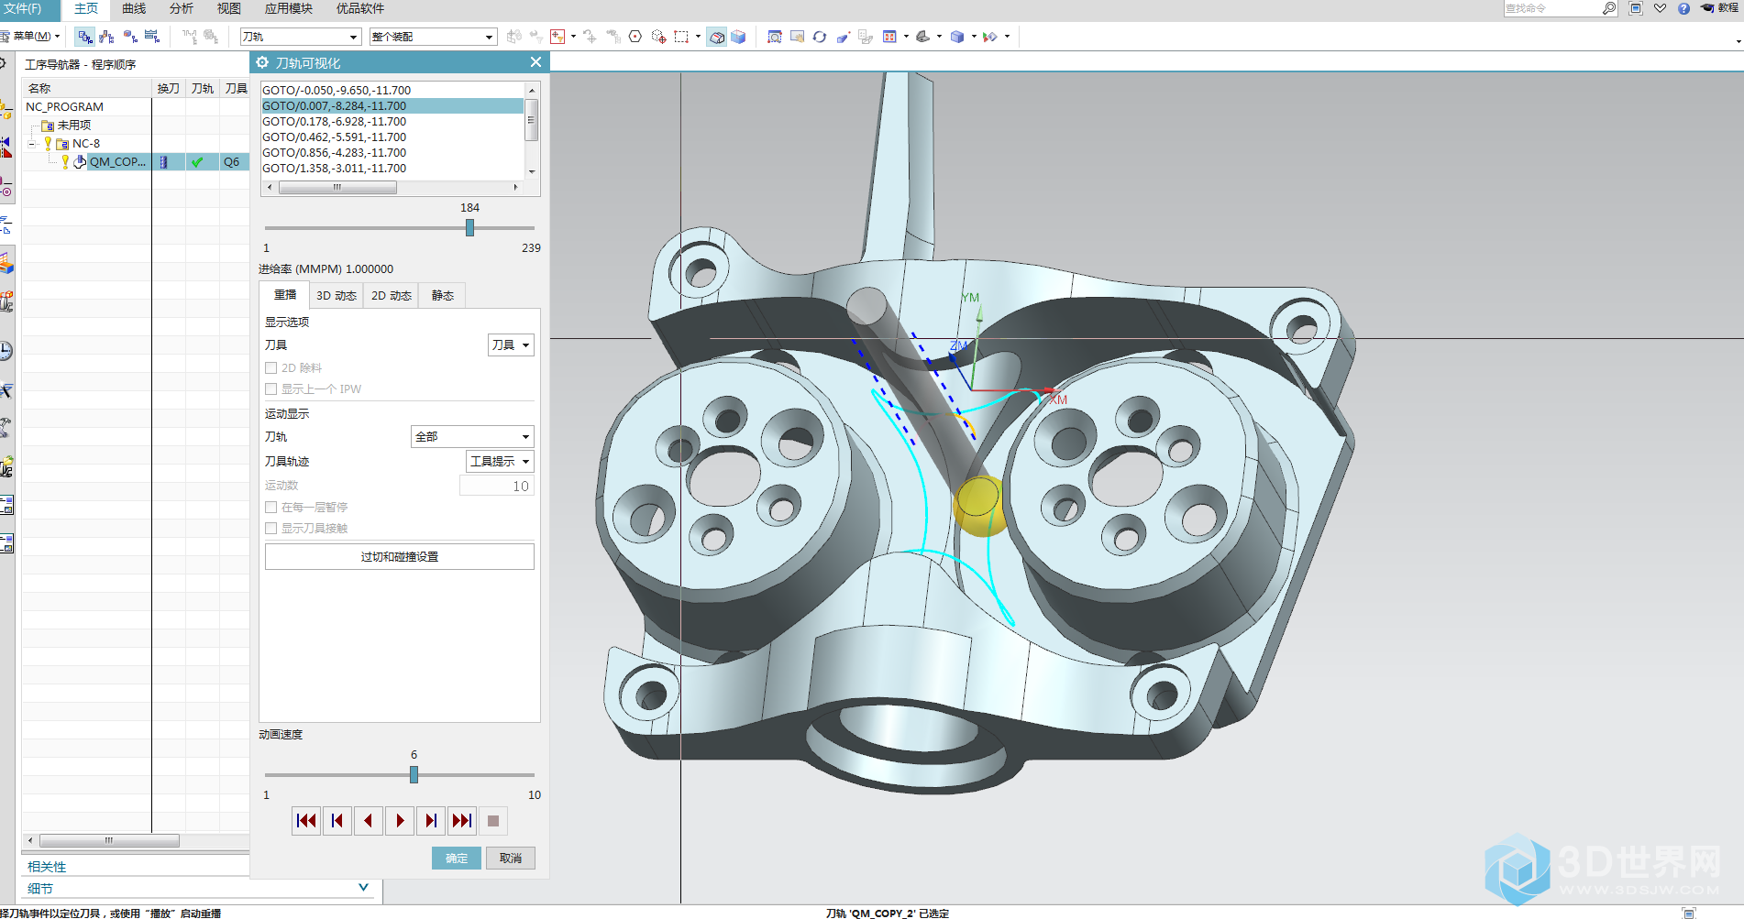Select NC_PROGRAM in the navigator
This screenshot has height=919, width=1744.
click(x=64, y=107)
